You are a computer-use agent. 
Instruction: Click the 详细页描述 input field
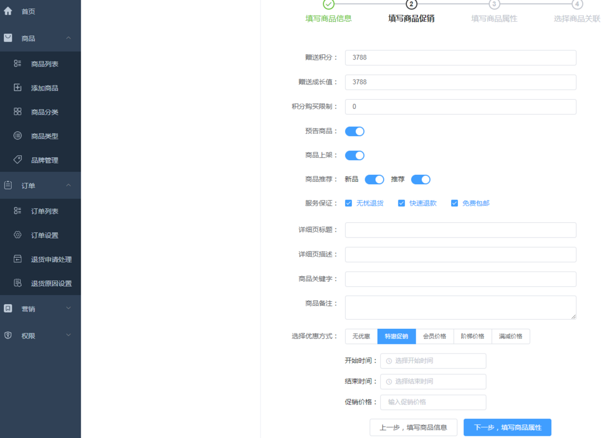[461, 254]
